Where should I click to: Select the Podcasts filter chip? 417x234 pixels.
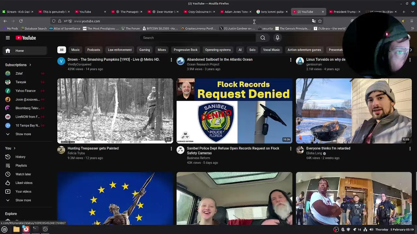pyautogui.click(x=93, y=50)
